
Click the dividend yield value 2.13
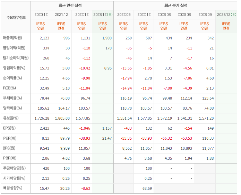45,179
